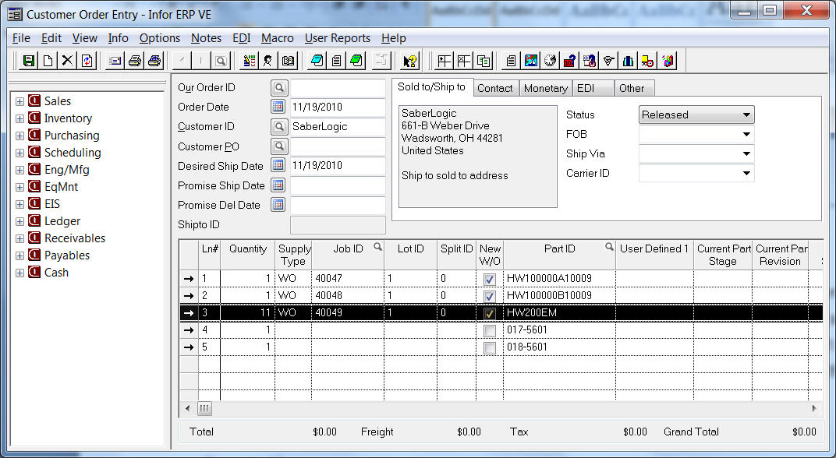Viewport: 836px width, 458px height.
Task: Click the person silhouette toolbar icon
Action: (x=268, y=61)
